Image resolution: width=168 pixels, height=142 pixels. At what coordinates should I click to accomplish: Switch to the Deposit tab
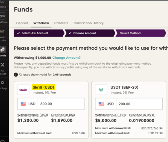[22, 23]
